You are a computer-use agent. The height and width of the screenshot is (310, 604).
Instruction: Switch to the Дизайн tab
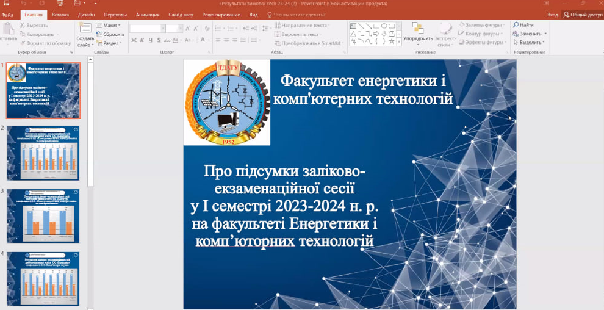point(86,15)
